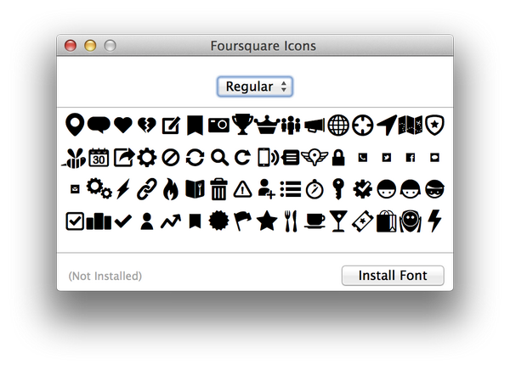Click the folded map glyph
The width and height of the screenshot is (510, 369).
click(411, 125)
